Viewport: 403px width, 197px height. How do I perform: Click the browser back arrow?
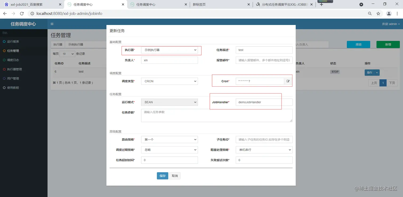click(5, 14)
